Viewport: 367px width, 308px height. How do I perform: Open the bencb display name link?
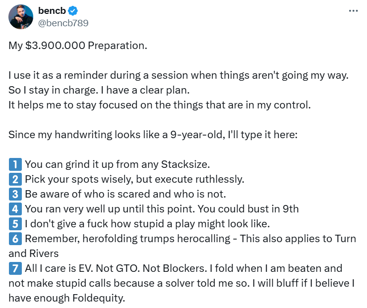[52, 11]
